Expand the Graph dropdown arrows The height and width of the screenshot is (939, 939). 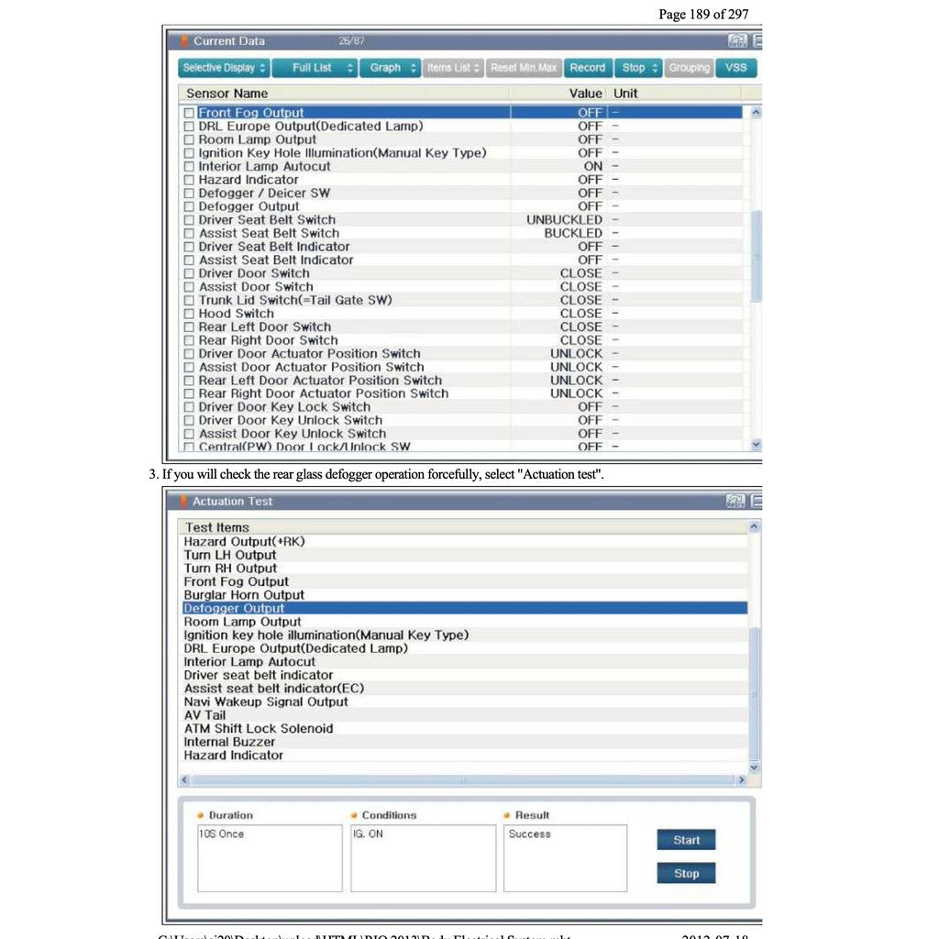(x=406, y=67)
